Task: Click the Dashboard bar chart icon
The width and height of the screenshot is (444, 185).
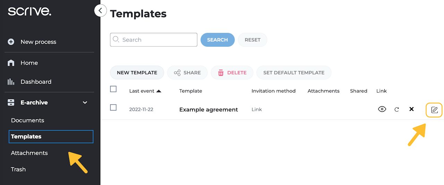Action: point(11,82)
